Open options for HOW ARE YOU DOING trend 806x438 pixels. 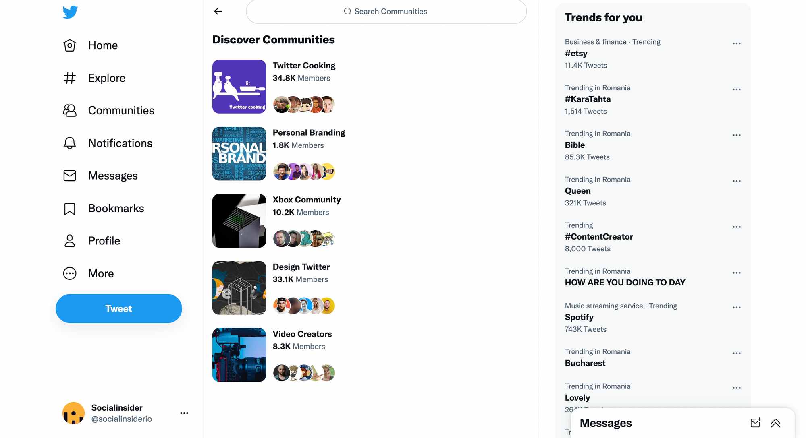[x=737, y=273]
